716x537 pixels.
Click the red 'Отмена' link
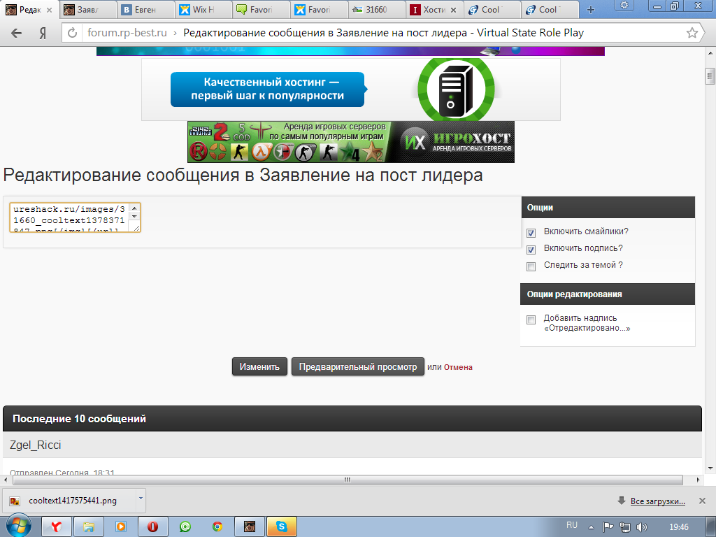(x=458, y=367)
